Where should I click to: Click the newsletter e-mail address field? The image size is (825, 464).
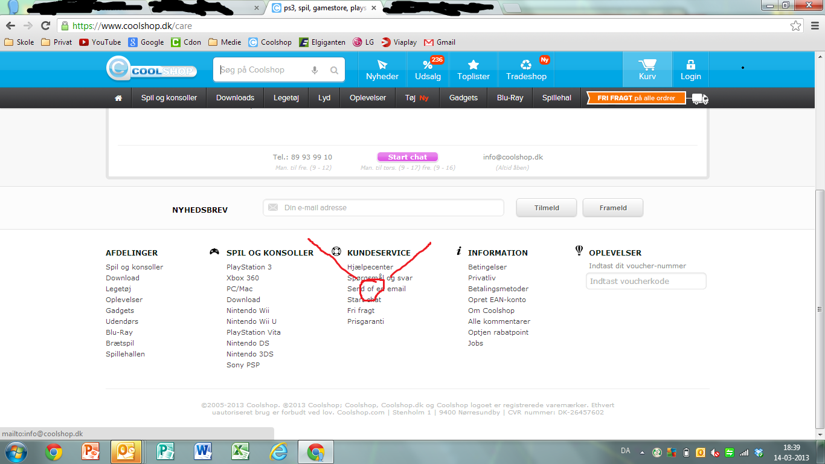384,208
